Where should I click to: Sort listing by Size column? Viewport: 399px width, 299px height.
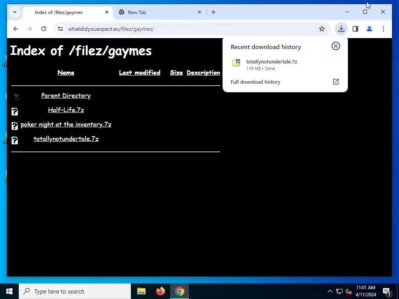tap(177, 73)
